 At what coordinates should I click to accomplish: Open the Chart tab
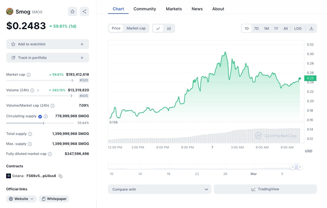tap(118, 9)
